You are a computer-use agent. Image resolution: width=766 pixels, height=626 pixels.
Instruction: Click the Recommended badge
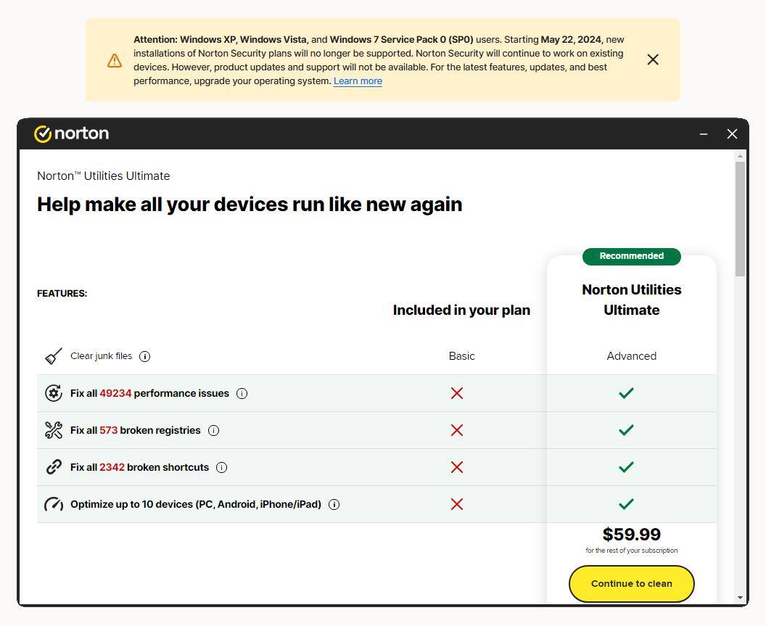[x=631, y=256]
